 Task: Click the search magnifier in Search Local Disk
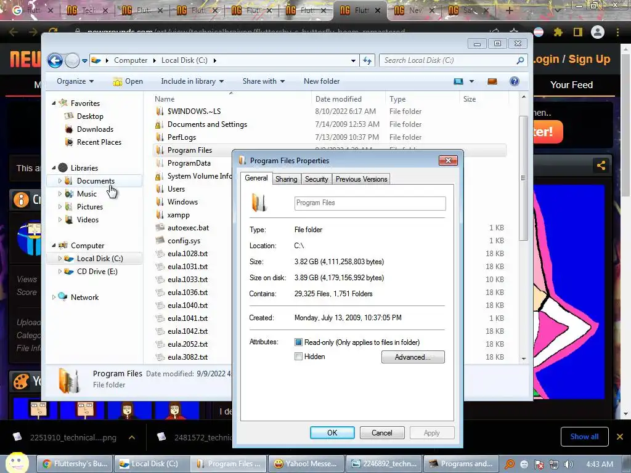click(520, 60)
